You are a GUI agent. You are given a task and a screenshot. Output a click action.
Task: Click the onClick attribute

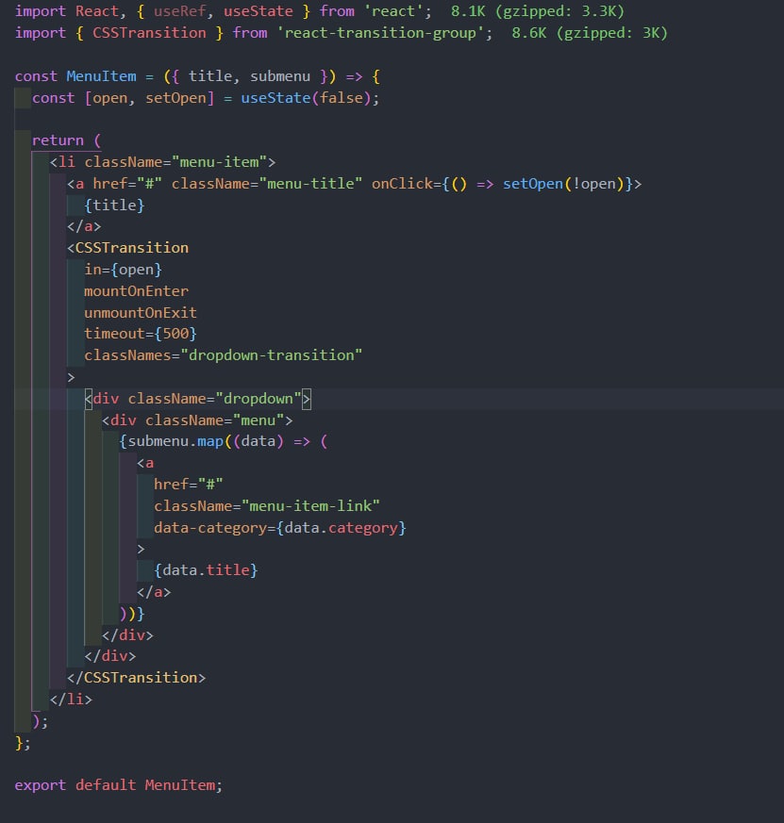pyautogui.click(x=402, y=184)
